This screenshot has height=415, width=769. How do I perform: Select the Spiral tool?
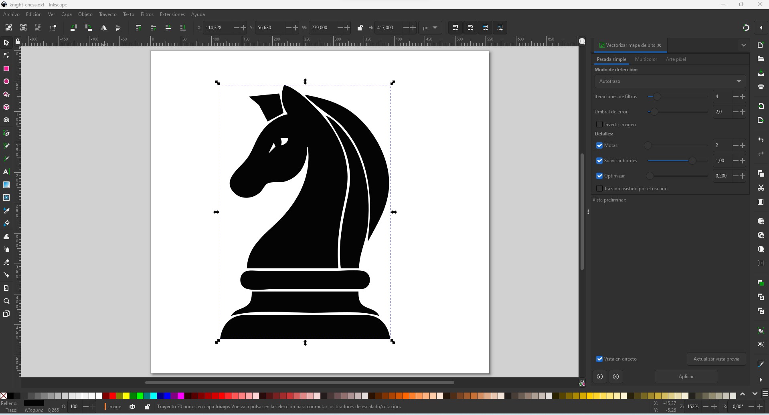(x=6, y=120)
